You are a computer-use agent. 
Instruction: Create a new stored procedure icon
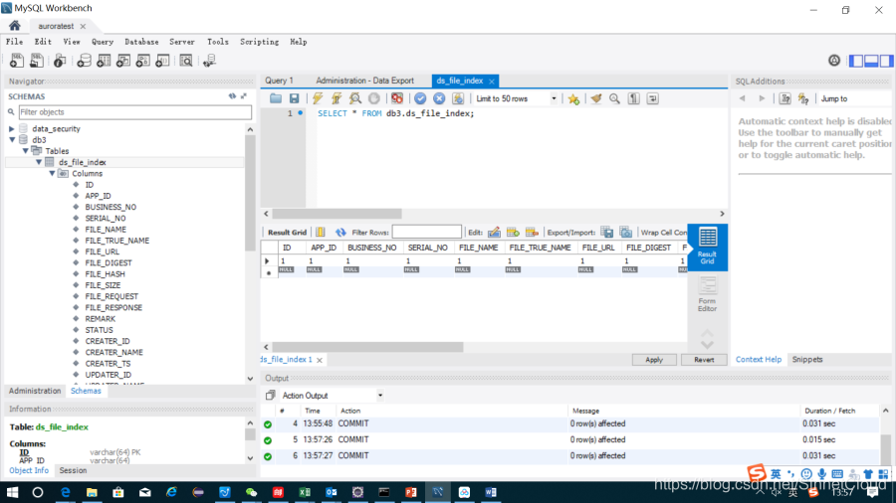point(142,61)
